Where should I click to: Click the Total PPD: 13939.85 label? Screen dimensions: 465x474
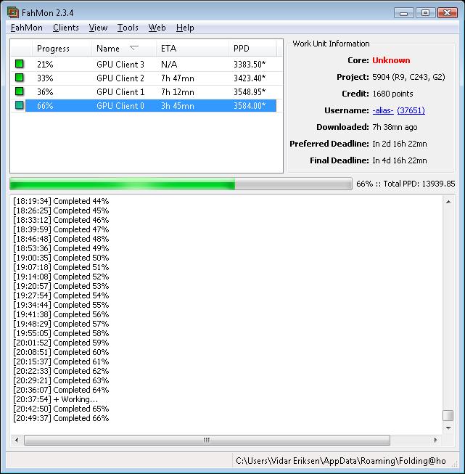click(419, 184)
